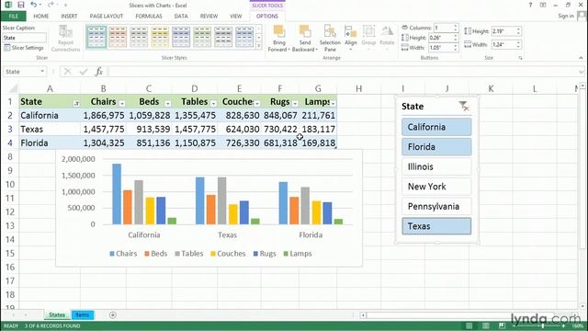Click the Undo arrow icon

(33, 5)
